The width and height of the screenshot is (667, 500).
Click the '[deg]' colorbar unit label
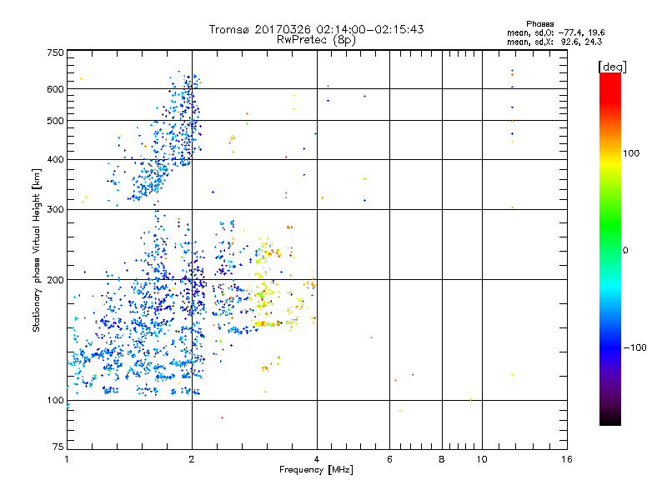[x=612, y=67]
